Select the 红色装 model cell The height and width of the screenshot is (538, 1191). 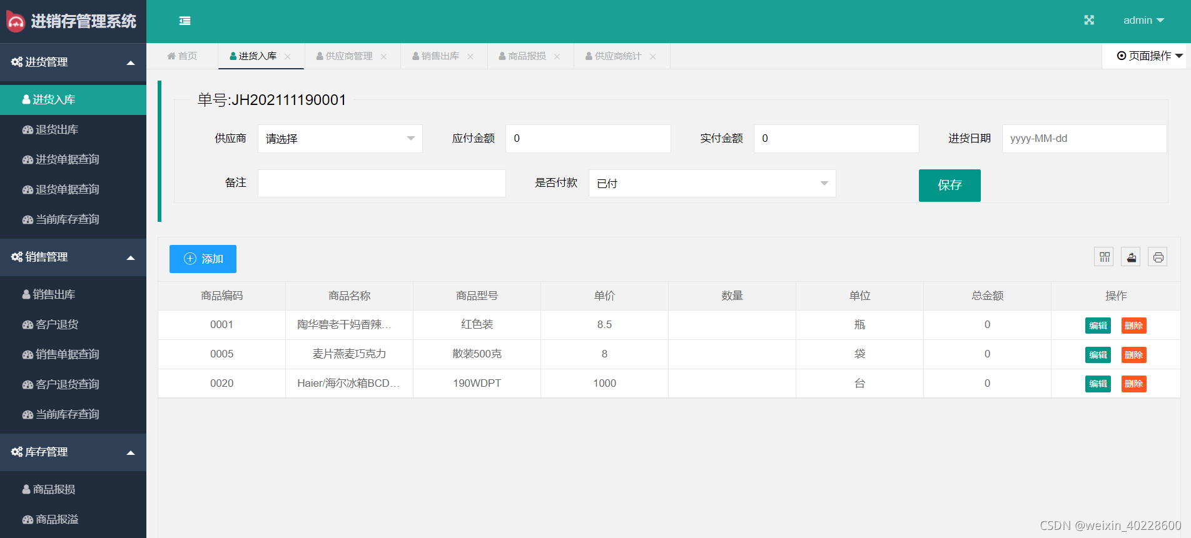[x=477, y=325]
